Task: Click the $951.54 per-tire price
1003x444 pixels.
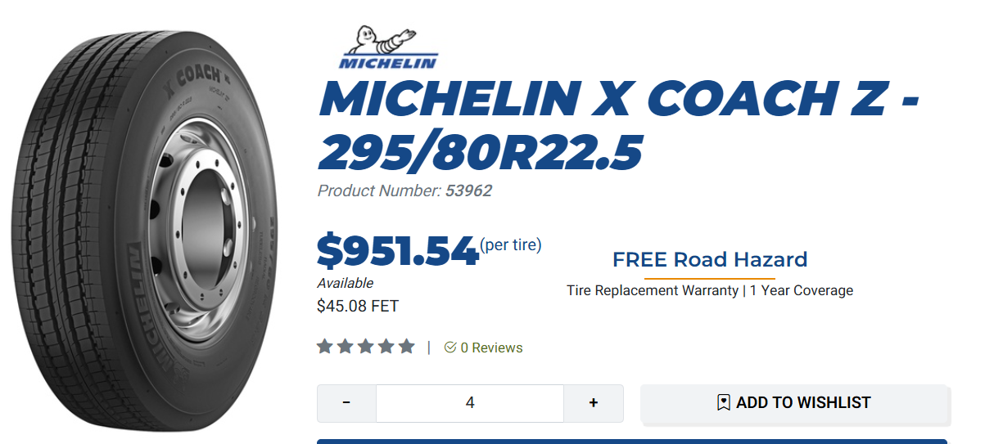Action: pyautogui.click(x=398, y=251)
